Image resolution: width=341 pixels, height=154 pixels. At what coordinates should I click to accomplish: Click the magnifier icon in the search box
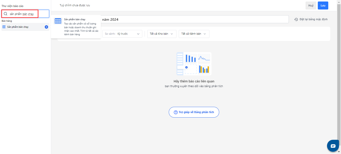point(5,14)
